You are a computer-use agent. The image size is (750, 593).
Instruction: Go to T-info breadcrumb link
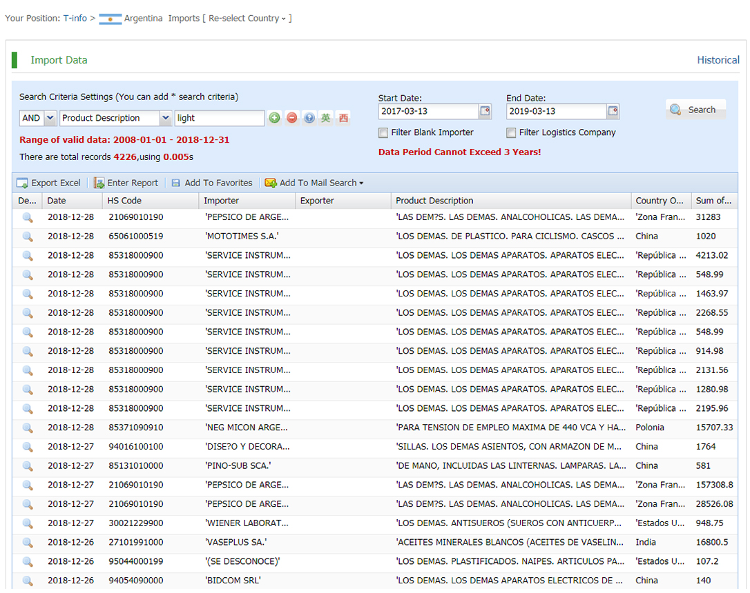click(x=75, y=19)
